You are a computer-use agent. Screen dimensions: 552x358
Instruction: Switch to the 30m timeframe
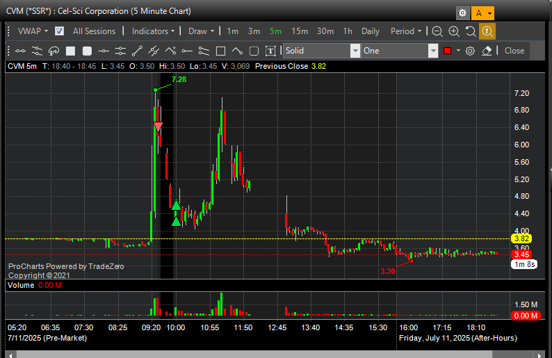(325, 31)
